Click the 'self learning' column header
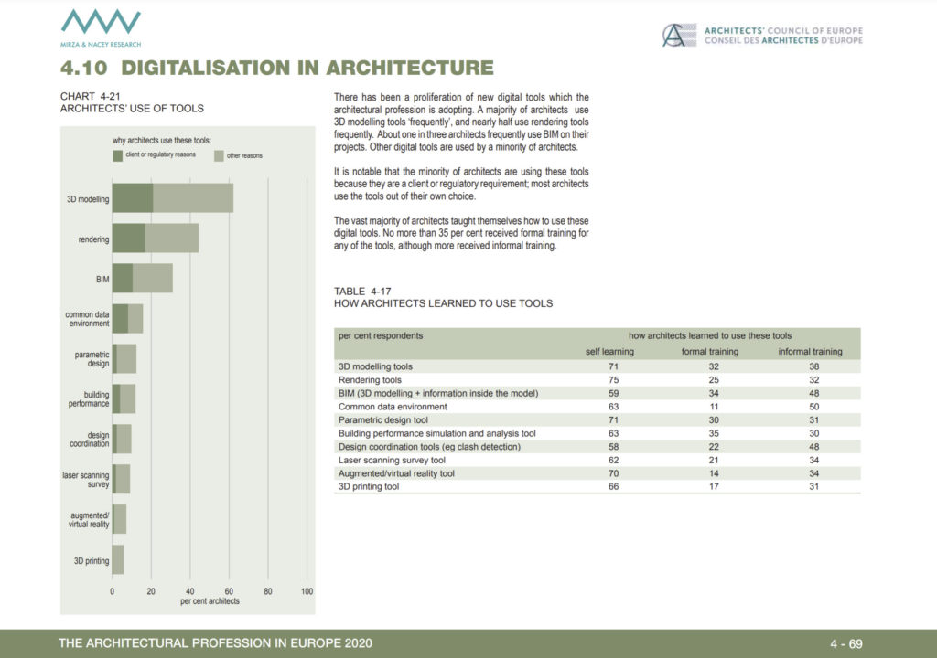 coord(609,352)
